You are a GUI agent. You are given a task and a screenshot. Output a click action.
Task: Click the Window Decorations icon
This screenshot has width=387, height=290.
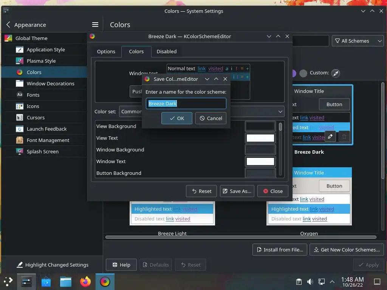click(x=20, y=83)
